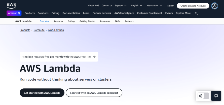
Task: Click AWS Lambda subnav title
Action: point(23,21)
